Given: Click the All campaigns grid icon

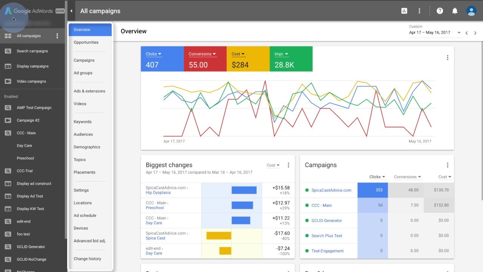Looking at the screenshot, I should coord(8,36).
